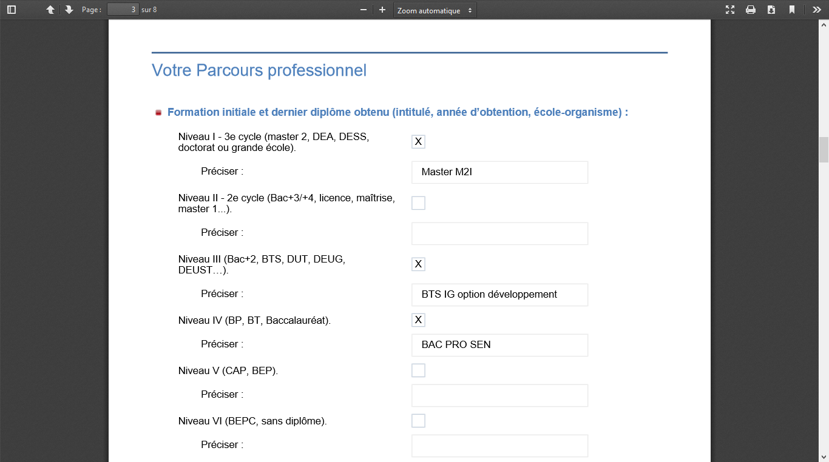Check the Niveau V checkbox

[418, 370]
